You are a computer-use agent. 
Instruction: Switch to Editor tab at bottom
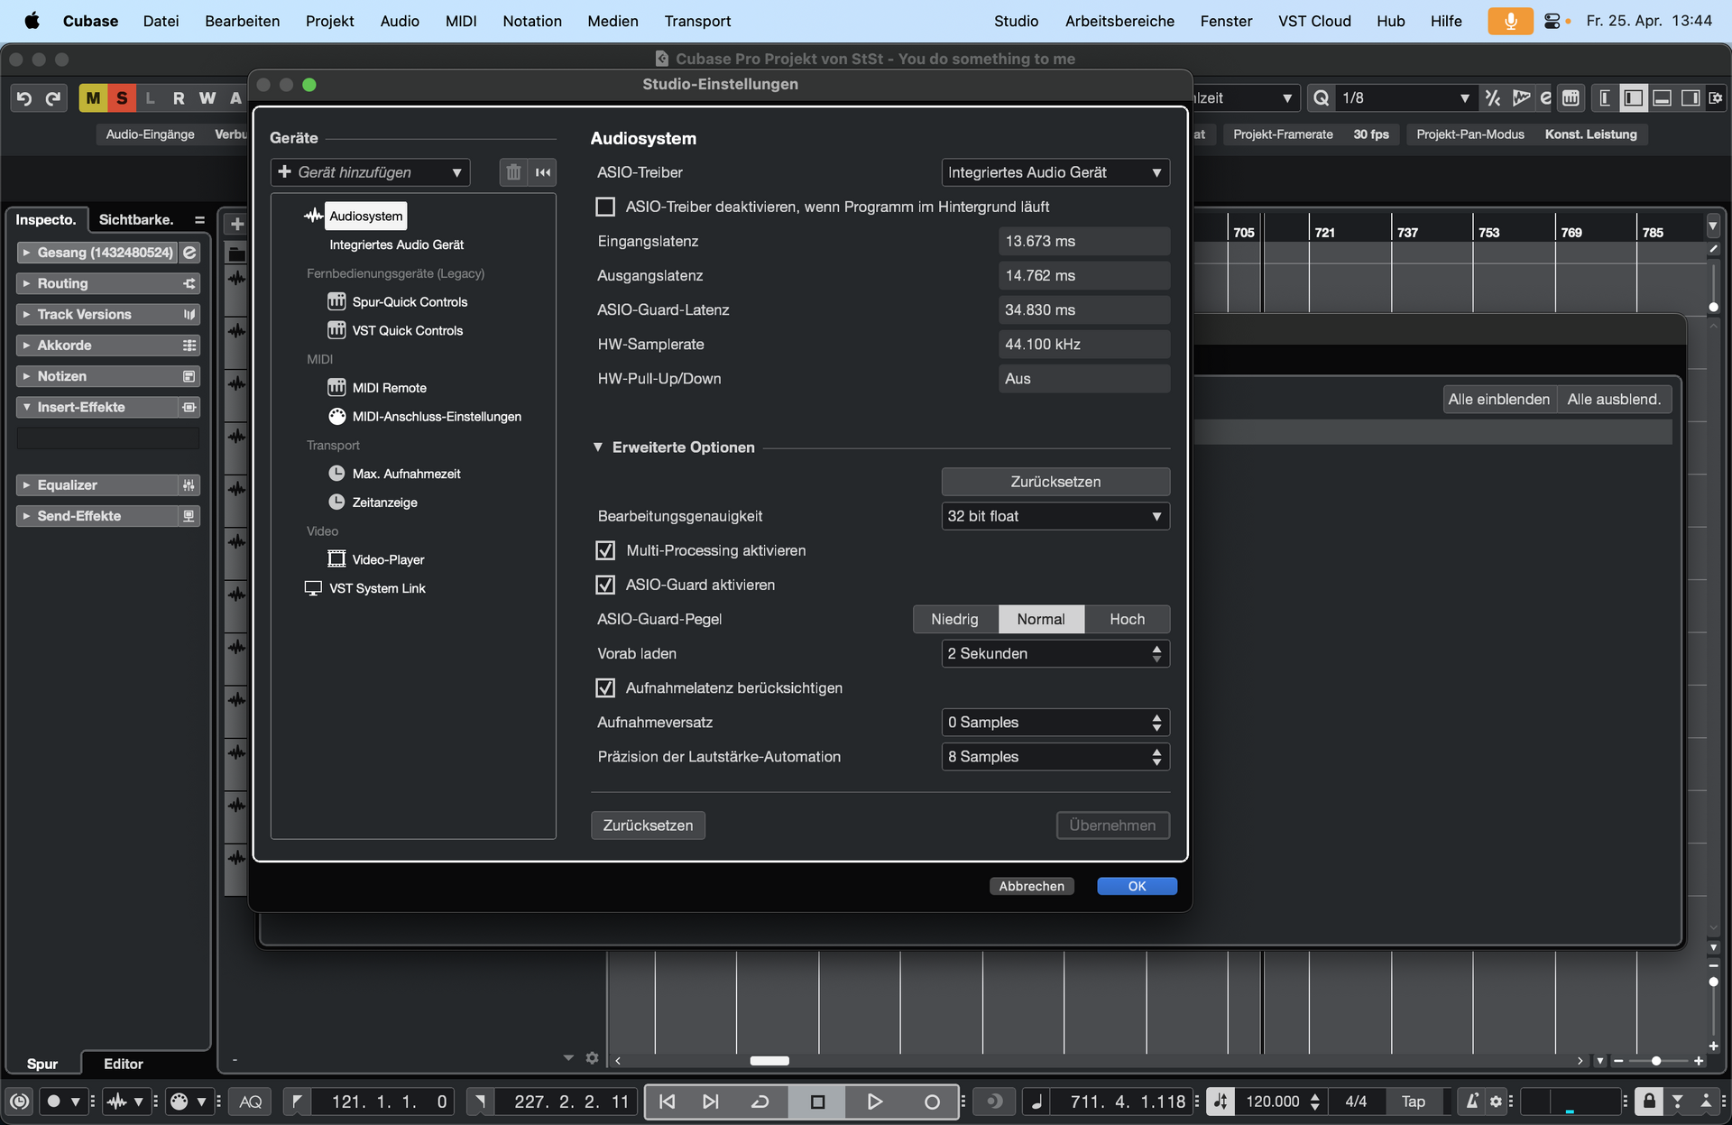pos(124,1064)
